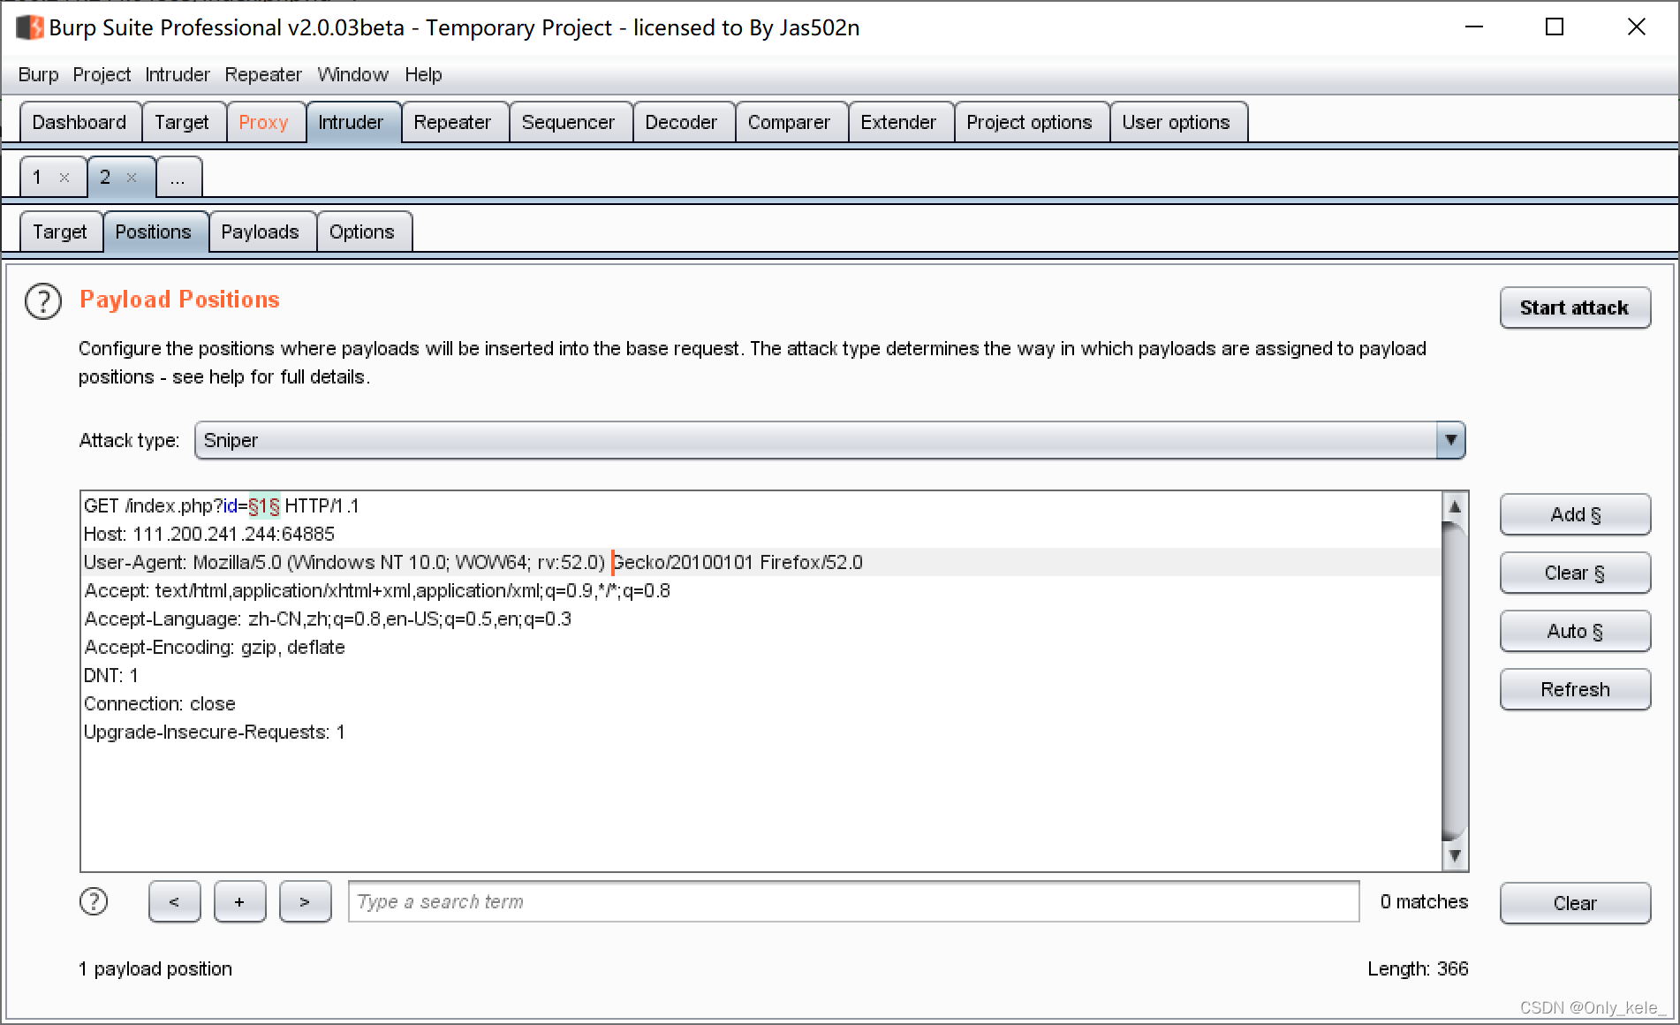This screenshot has height=1025, width=1680.
Task: Click the Auto § button
Action: coord(1575,631)
